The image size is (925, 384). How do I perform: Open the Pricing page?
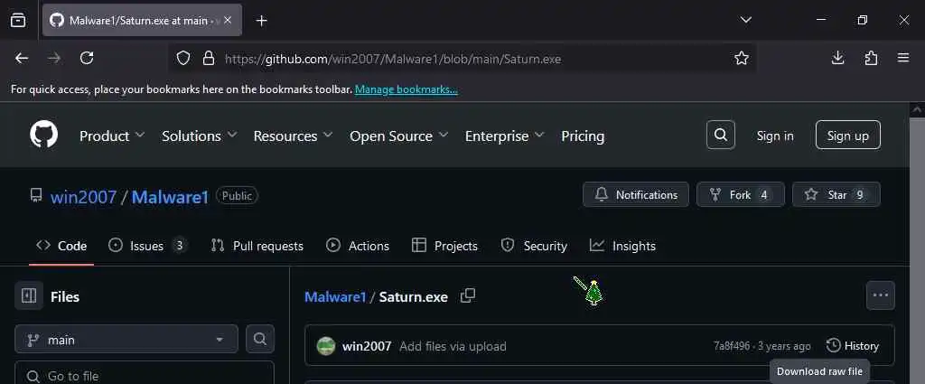[x=583, y=136]
